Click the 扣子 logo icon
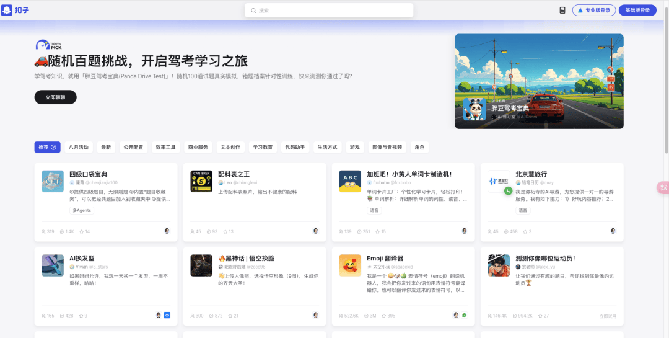 [x=7, y=11]
